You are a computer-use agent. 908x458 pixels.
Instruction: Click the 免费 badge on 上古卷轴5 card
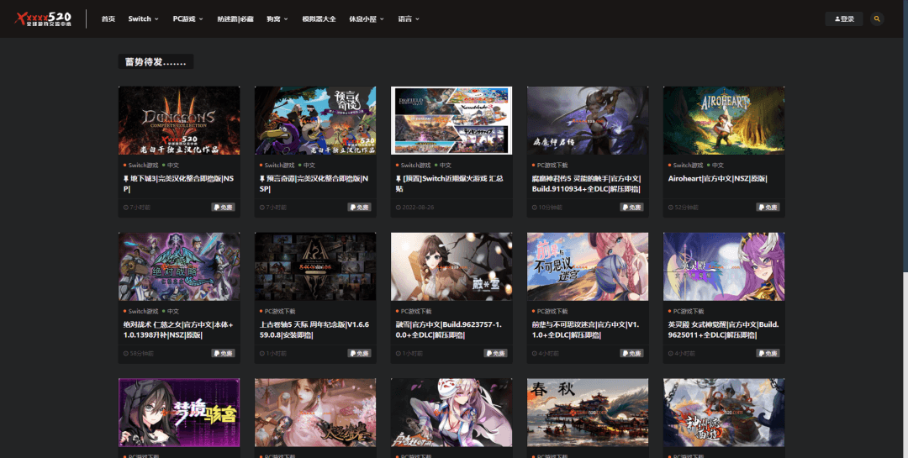tap(359, 353)
